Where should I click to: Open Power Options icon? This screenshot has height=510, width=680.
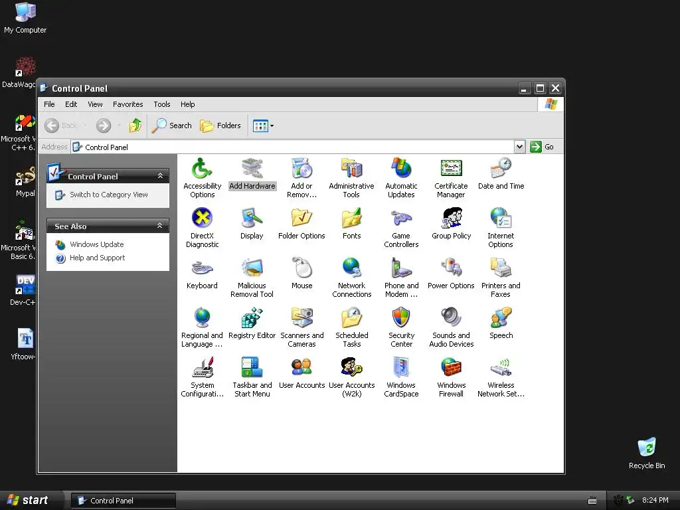point(451,273)
